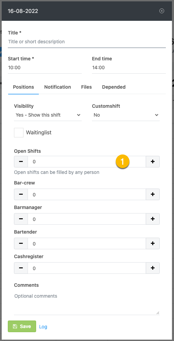174x341 pixels.
Task: Decrease Open Shifts with the minus icon
Action: coord(21,162)
